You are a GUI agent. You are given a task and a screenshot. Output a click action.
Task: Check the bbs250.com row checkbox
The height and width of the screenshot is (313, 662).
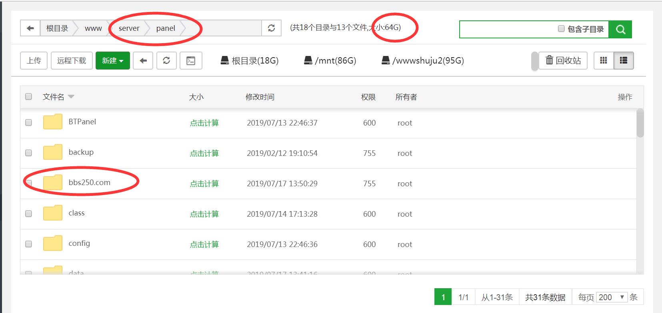click(28, 183)
